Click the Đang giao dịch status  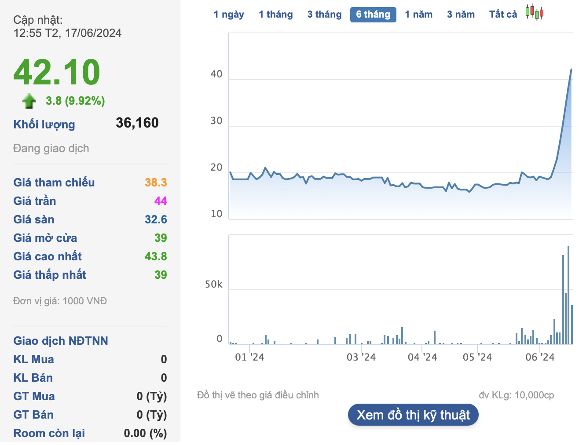point(51,148)
